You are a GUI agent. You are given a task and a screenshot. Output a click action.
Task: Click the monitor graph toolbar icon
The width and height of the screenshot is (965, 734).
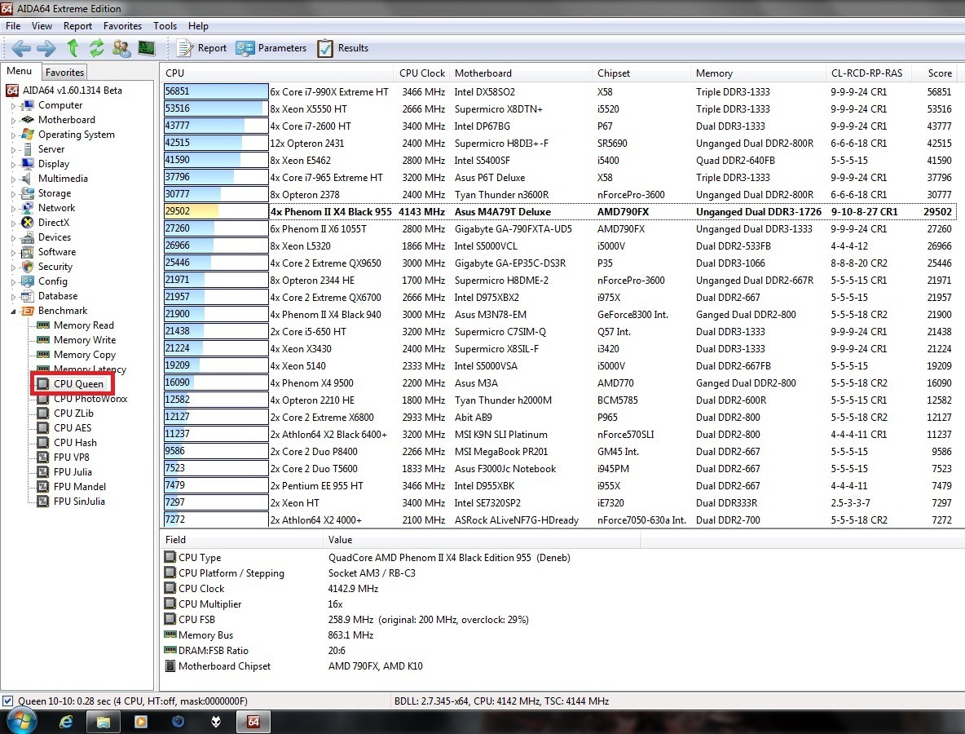(x=147, y=48)
